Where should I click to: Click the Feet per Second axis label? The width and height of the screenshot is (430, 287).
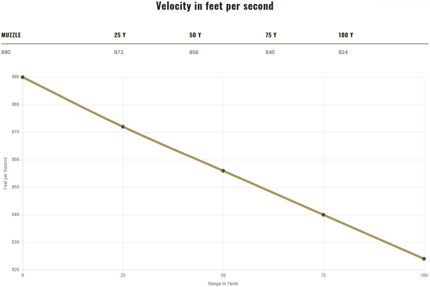tap(5, 174)
